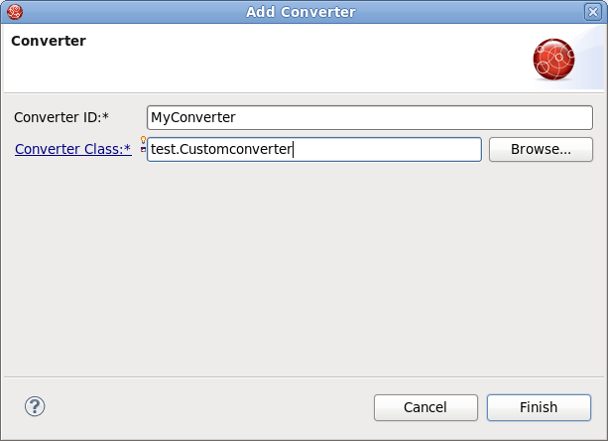Click the Cancel button

[426, 407]
